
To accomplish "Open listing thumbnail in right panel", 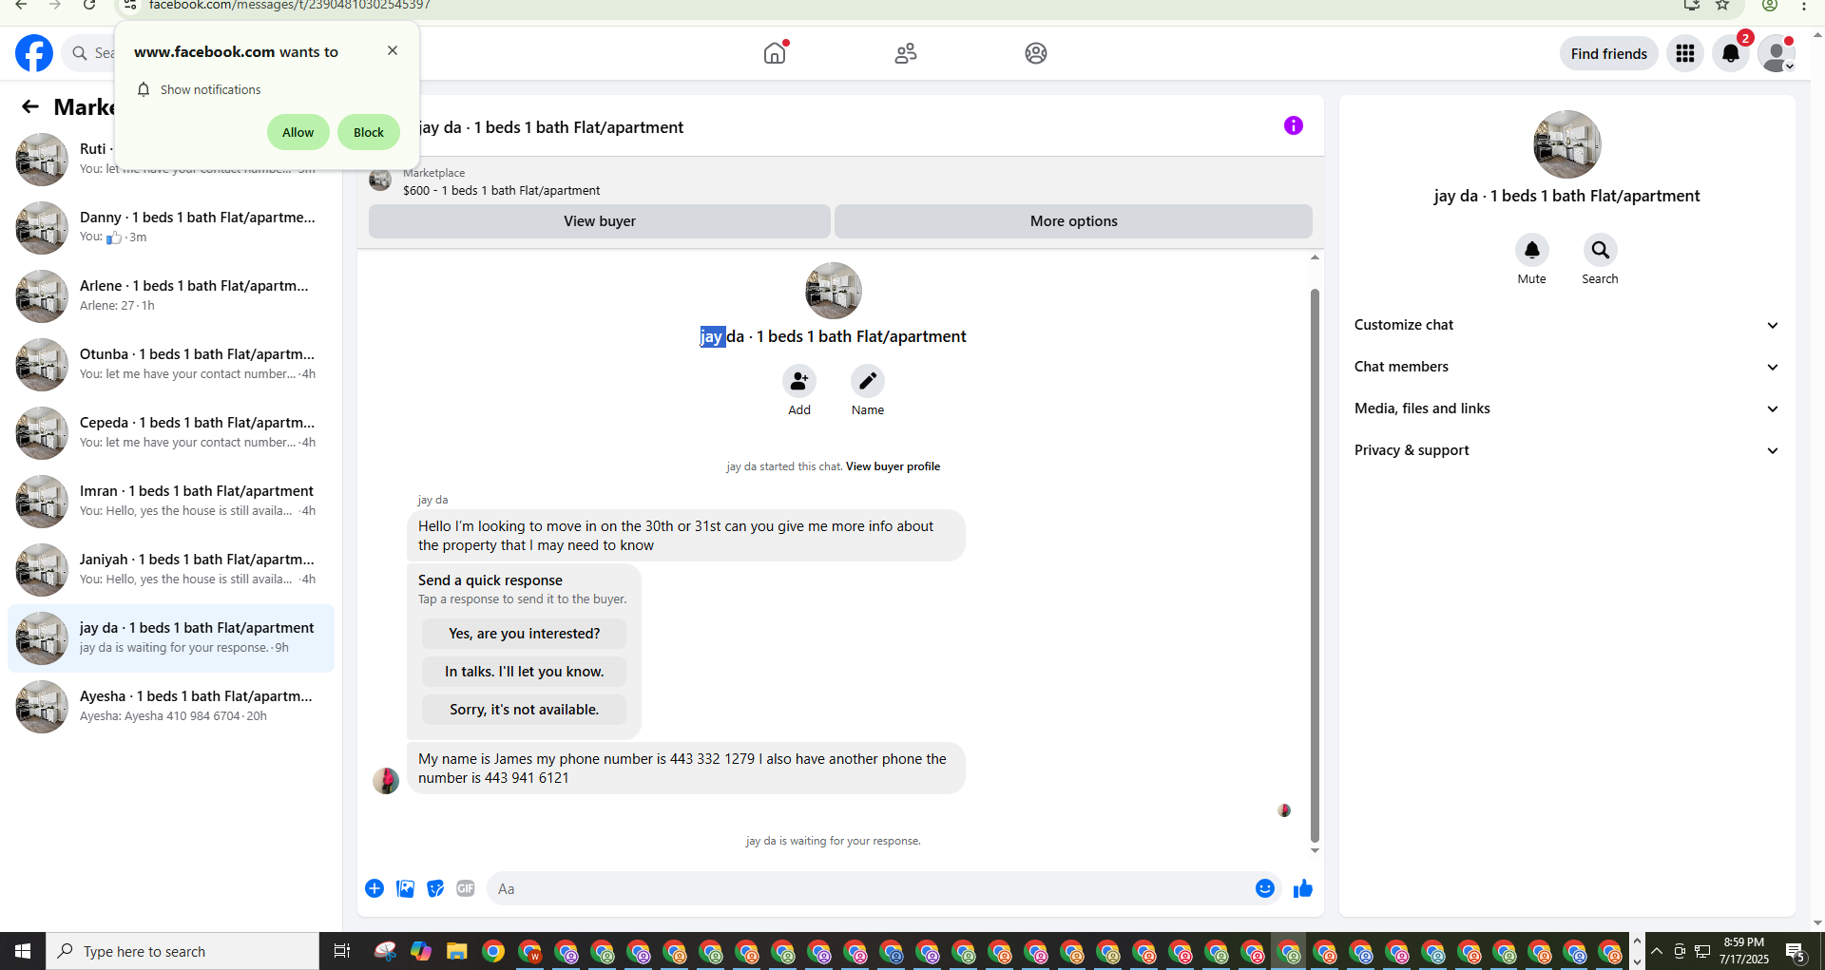I will point(1566,144).
